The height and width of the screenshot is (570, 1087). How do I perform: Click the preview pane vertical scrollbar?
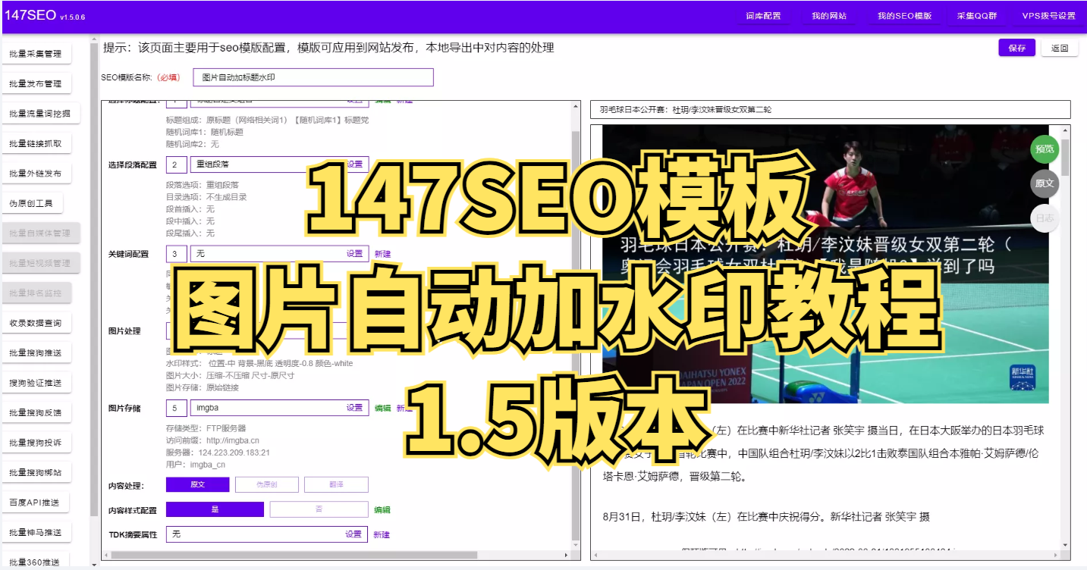(x=1065, y=159)
